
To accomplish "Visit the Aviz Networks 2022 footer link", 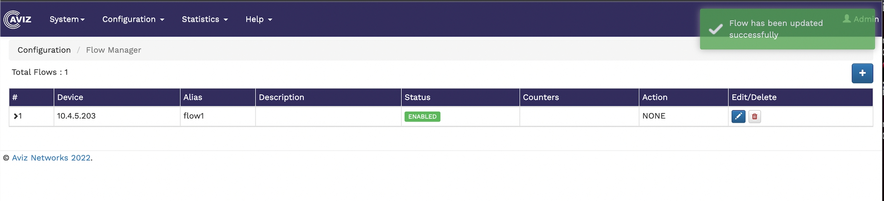I will (51, 158).
